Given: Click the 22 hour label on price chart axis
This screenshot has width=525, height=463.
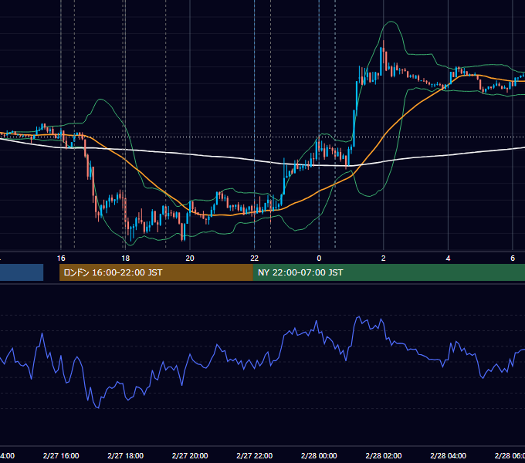Looking at the screenshot, I should pos(255,259).
